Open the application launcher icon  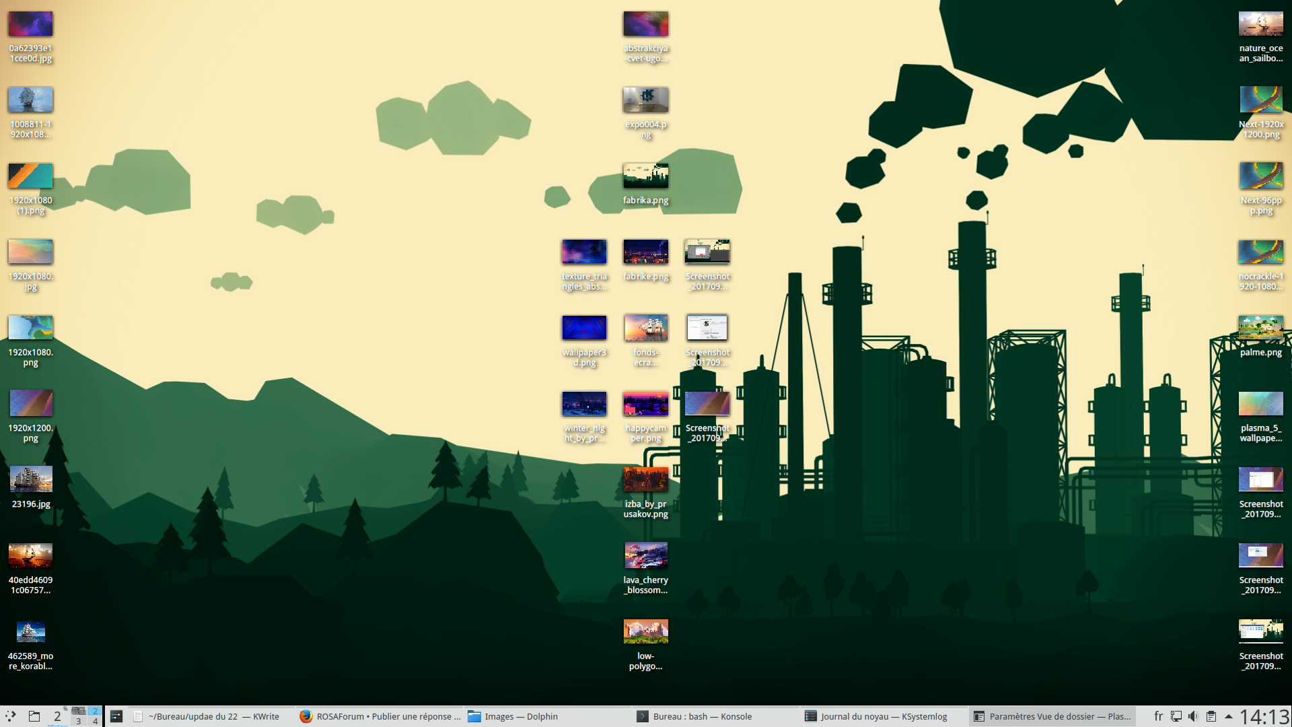point(10,716)
